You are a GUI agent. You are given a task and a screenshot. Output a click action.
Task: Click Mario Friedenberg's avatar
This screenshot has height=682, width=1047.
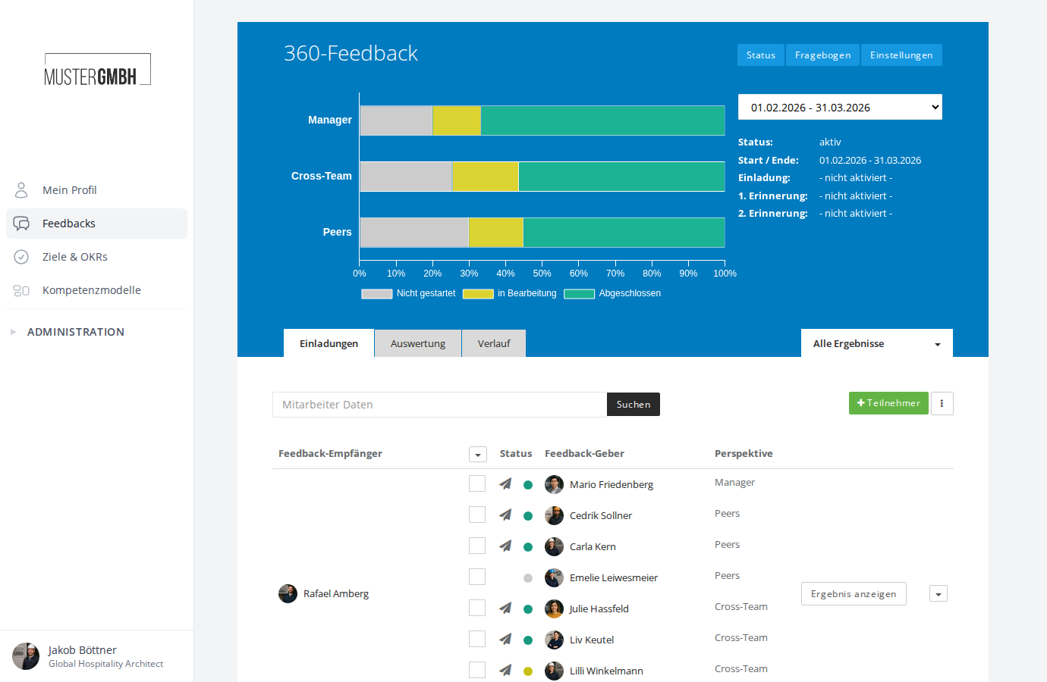pos(555,484)
